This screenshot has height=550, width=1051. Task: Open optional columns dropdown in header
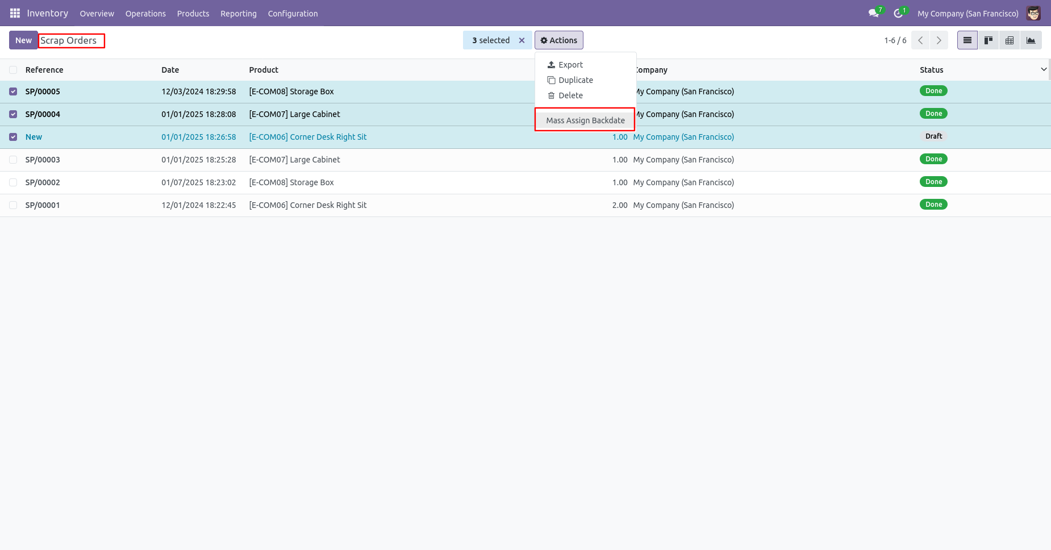click(1043, 69)
